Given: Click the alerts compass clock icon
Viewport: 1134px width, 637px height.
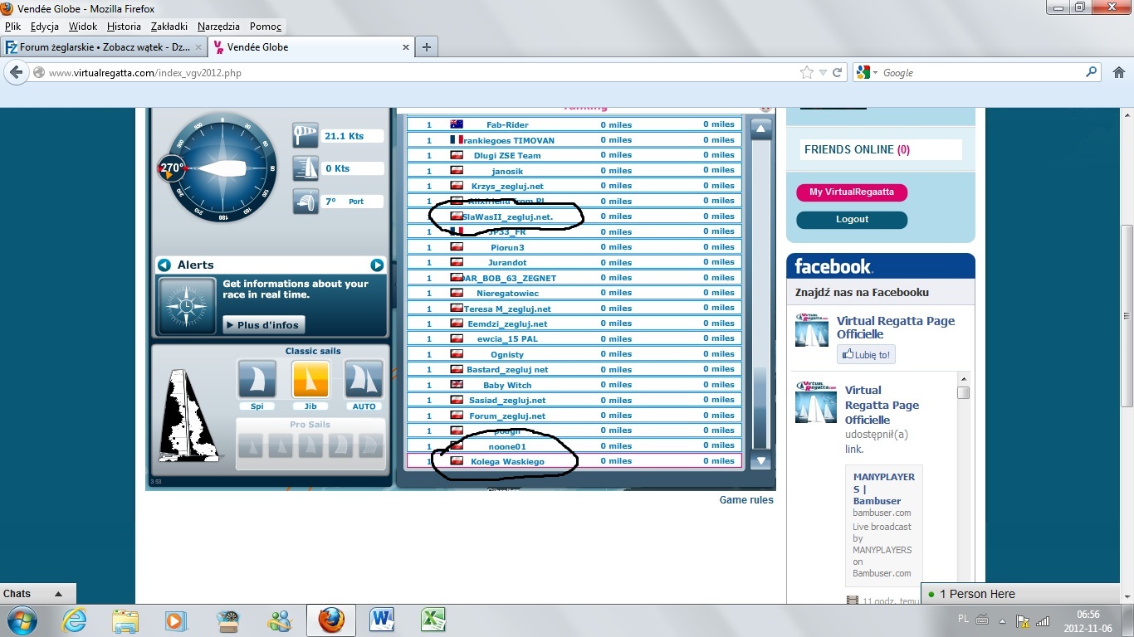Looking at the screenshot, I should pyautogui.click(x=187, y=306).
